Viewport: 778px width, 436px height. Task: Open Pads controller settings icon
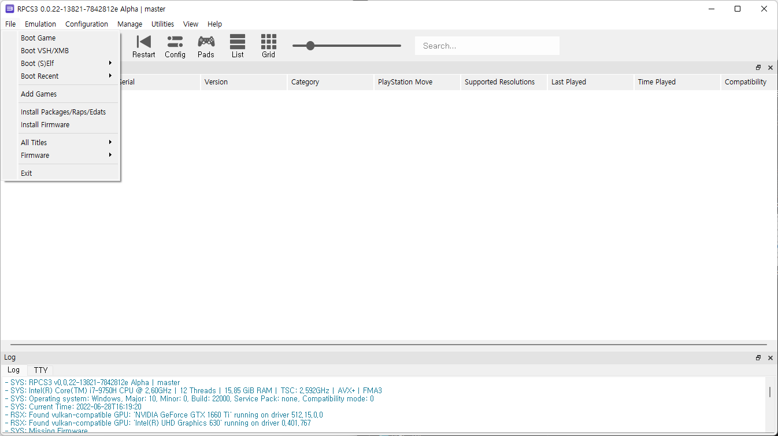pyautogui.click(x=206, y=46)
